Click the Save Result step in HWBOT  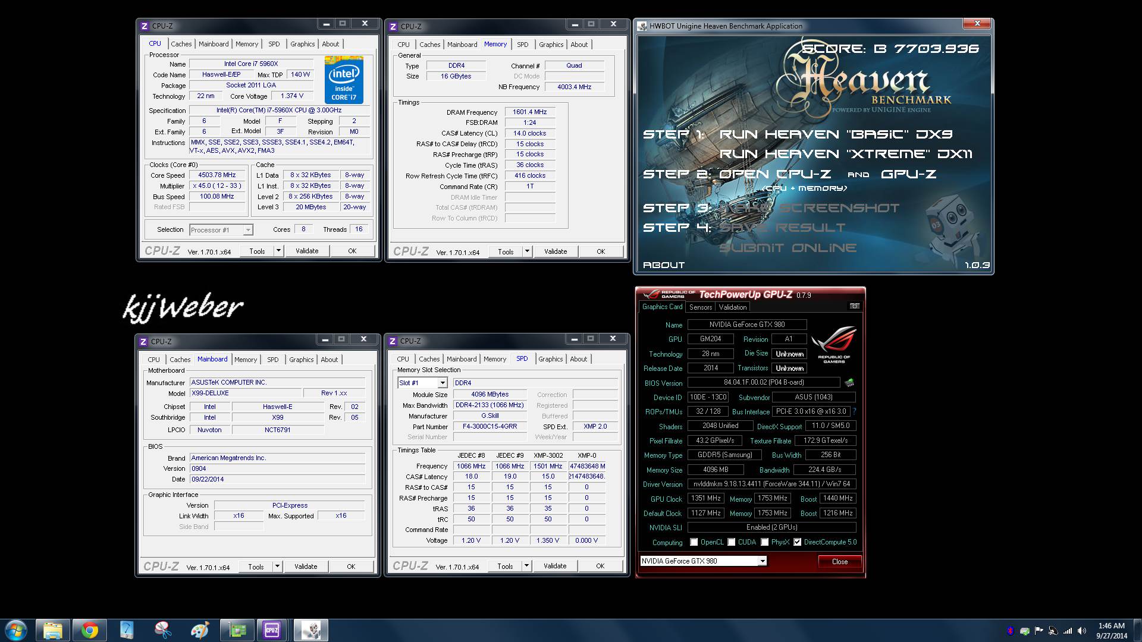[782, 228]
